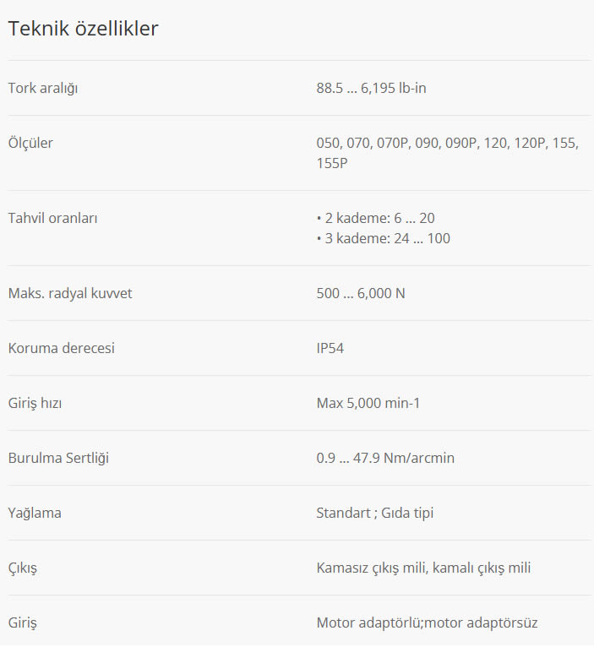
Task: Click the 'Tahvil oranları' label
Action: tap(53, 218)
